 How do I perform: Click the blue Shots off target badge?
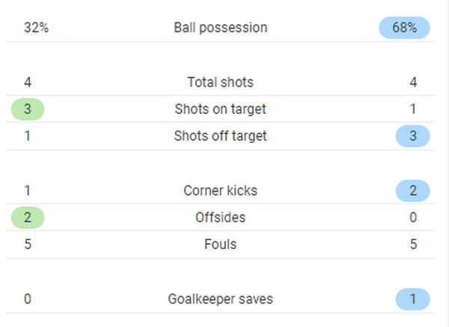412,136
